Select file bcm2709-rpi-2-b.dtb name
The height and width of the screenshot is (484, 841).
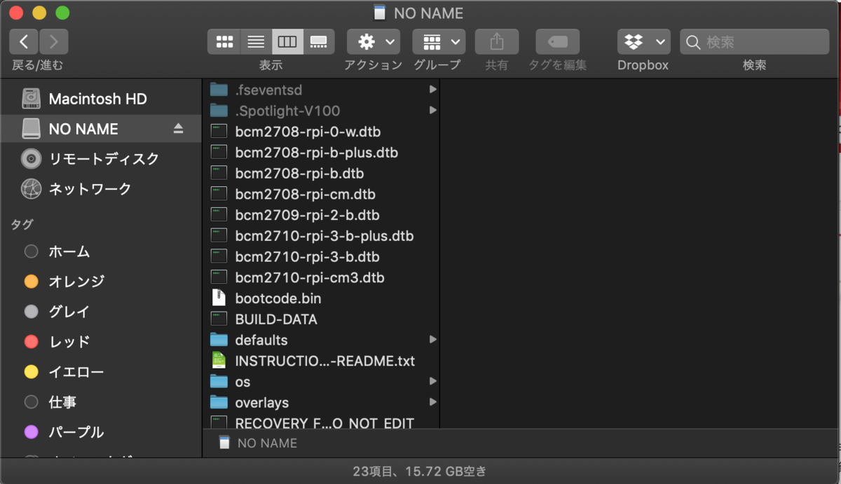click(307, 215)
